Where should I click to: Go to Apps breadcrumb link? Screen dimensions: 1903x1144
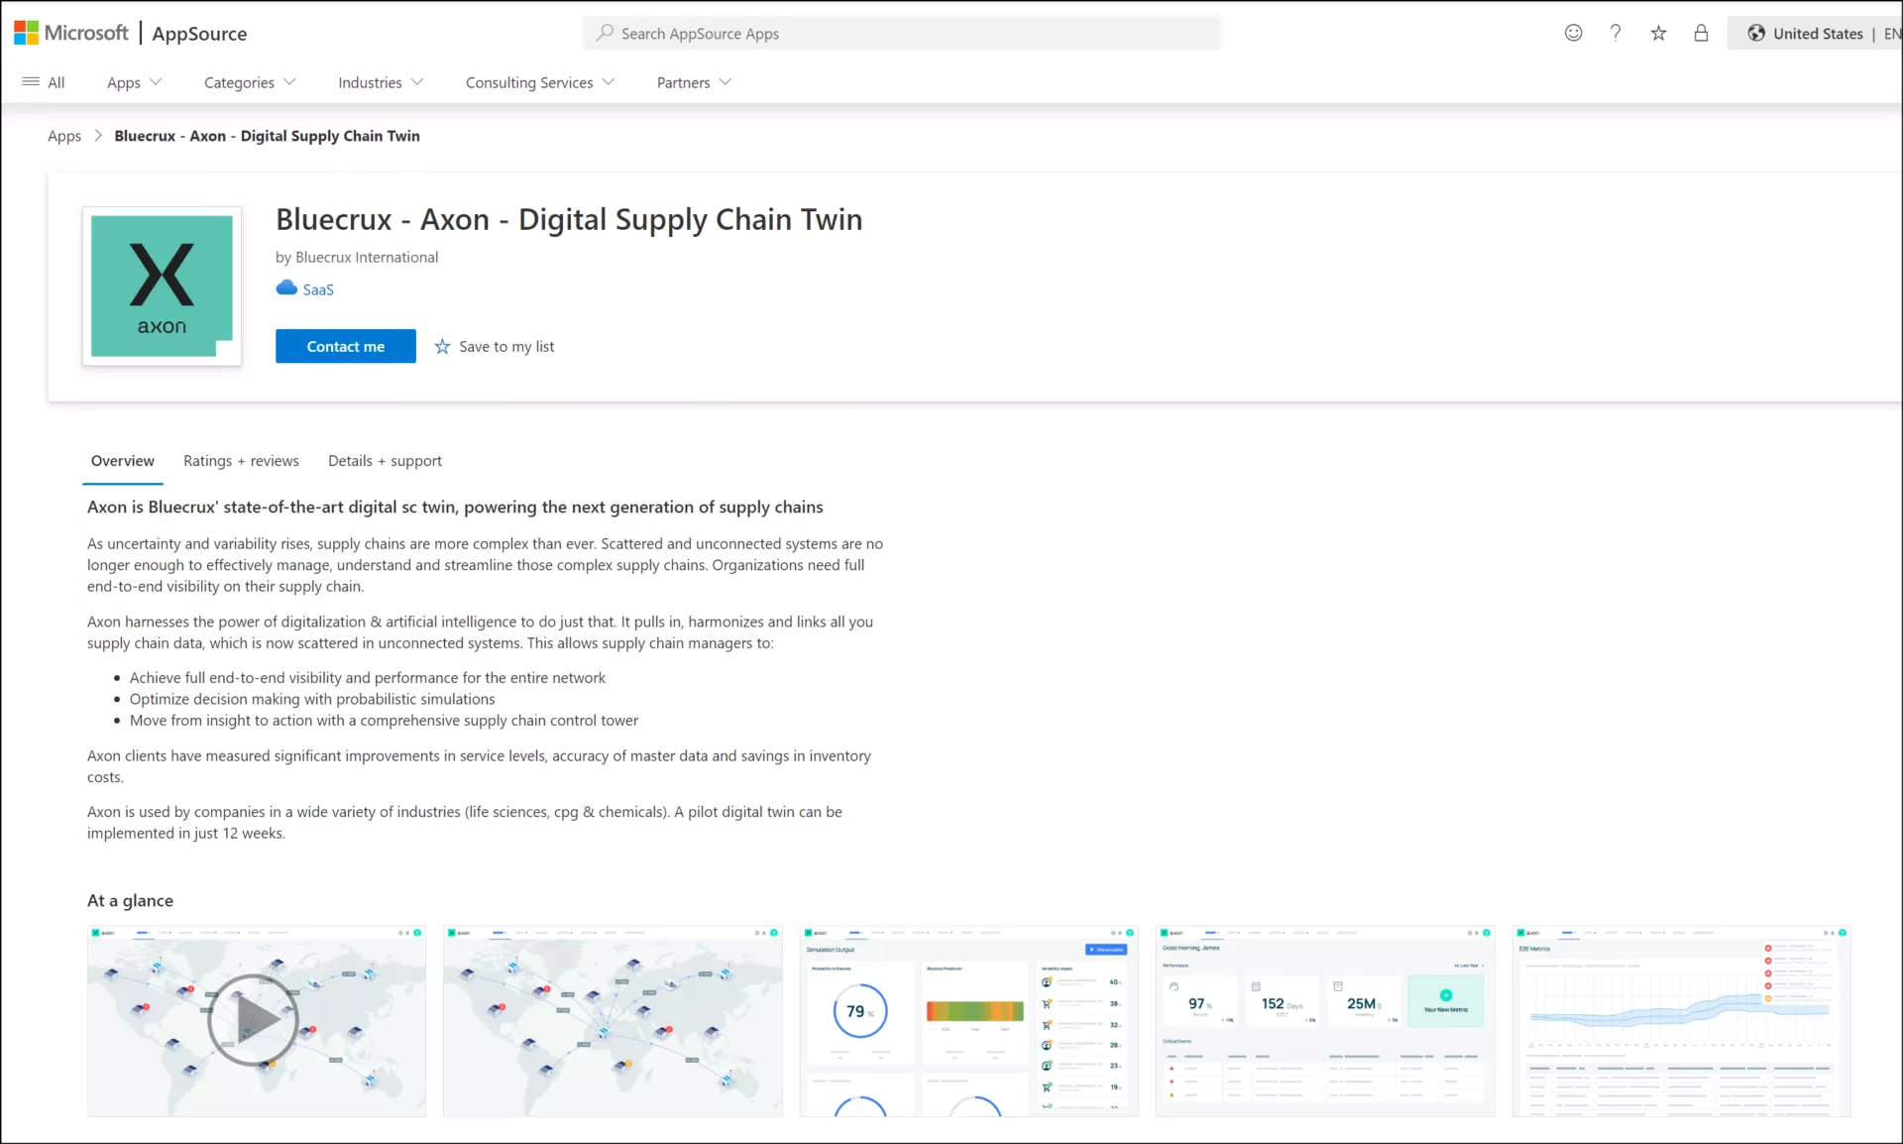(x=64, y=136)
